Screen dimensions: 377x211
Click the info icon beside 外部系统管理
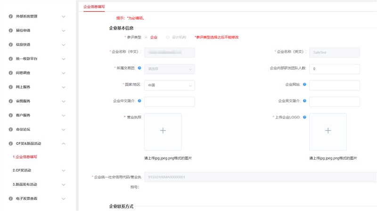[x=11, y=16]
